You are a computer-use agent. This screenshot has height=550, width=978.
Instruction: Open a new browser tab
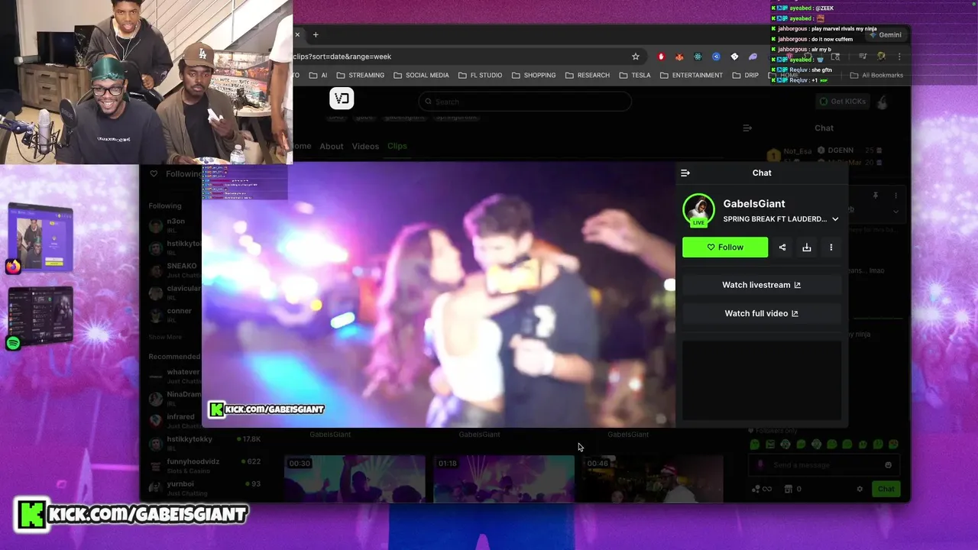point(316,34)
